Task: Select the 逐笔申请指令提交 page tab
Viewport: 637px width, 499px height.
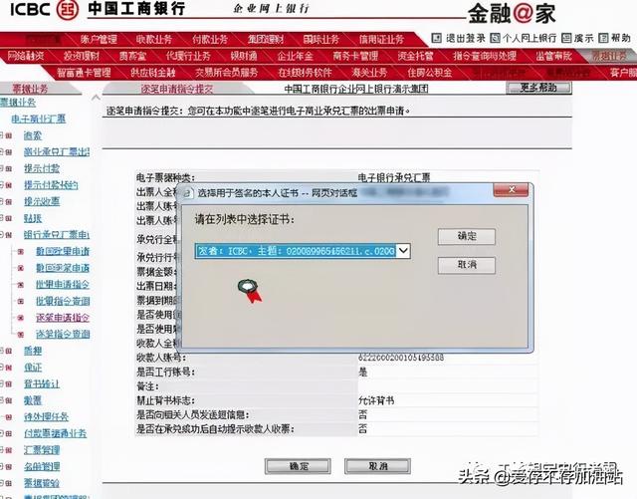Action: tap(177, 89)
